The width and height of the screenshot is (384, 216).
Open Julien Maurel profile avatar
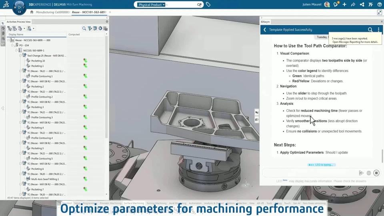point(327,4)
